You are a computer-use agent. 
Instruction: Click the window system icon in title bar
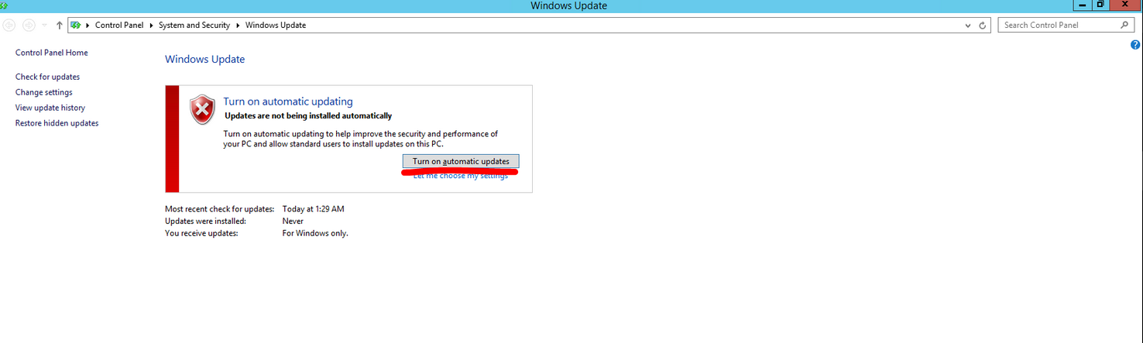[x=2, y=5]
